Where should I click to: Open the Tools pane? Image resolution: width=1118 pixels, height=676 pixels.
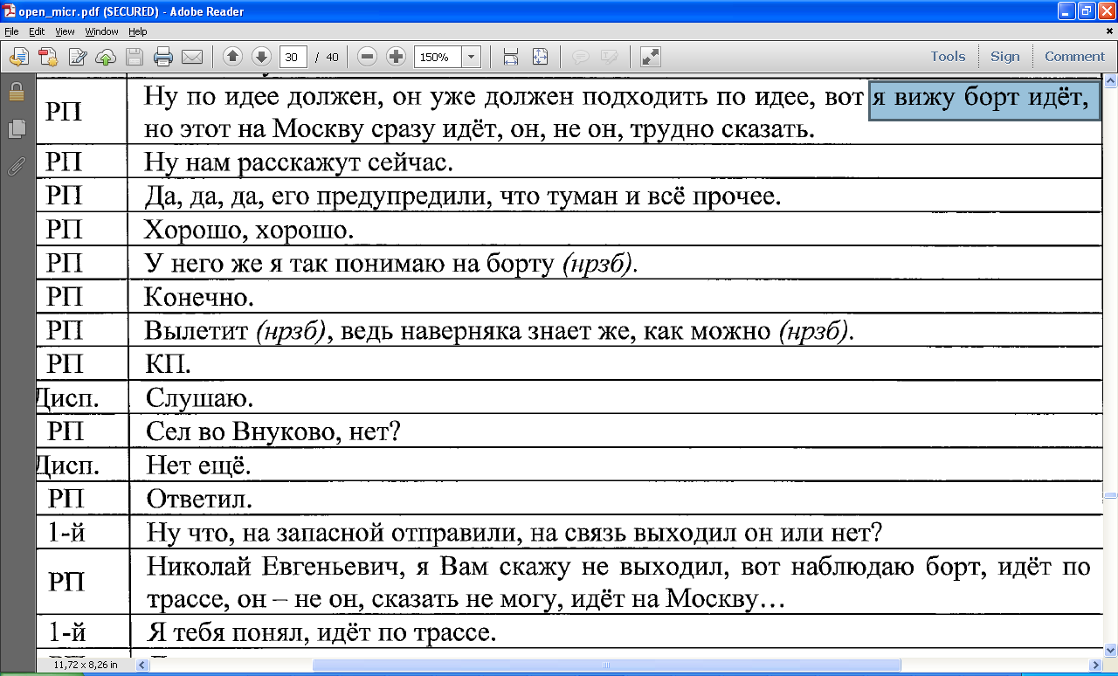pos(948,56)
